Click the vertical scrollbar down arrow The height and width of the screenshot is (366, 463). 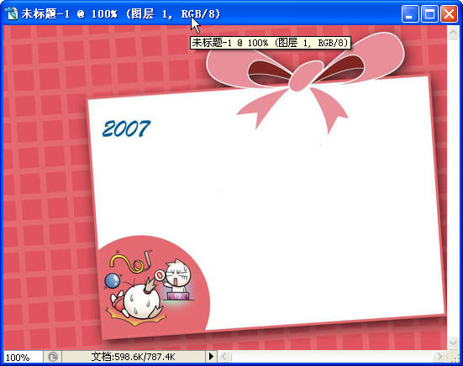453,342
